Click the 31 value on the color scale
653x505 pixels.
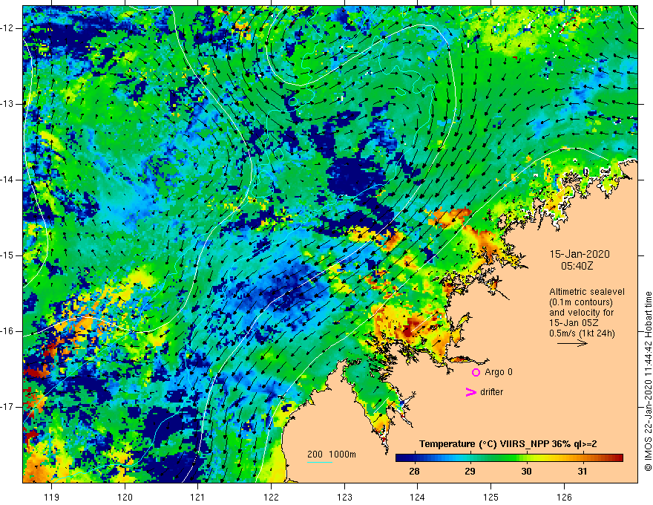coord(583,472)
